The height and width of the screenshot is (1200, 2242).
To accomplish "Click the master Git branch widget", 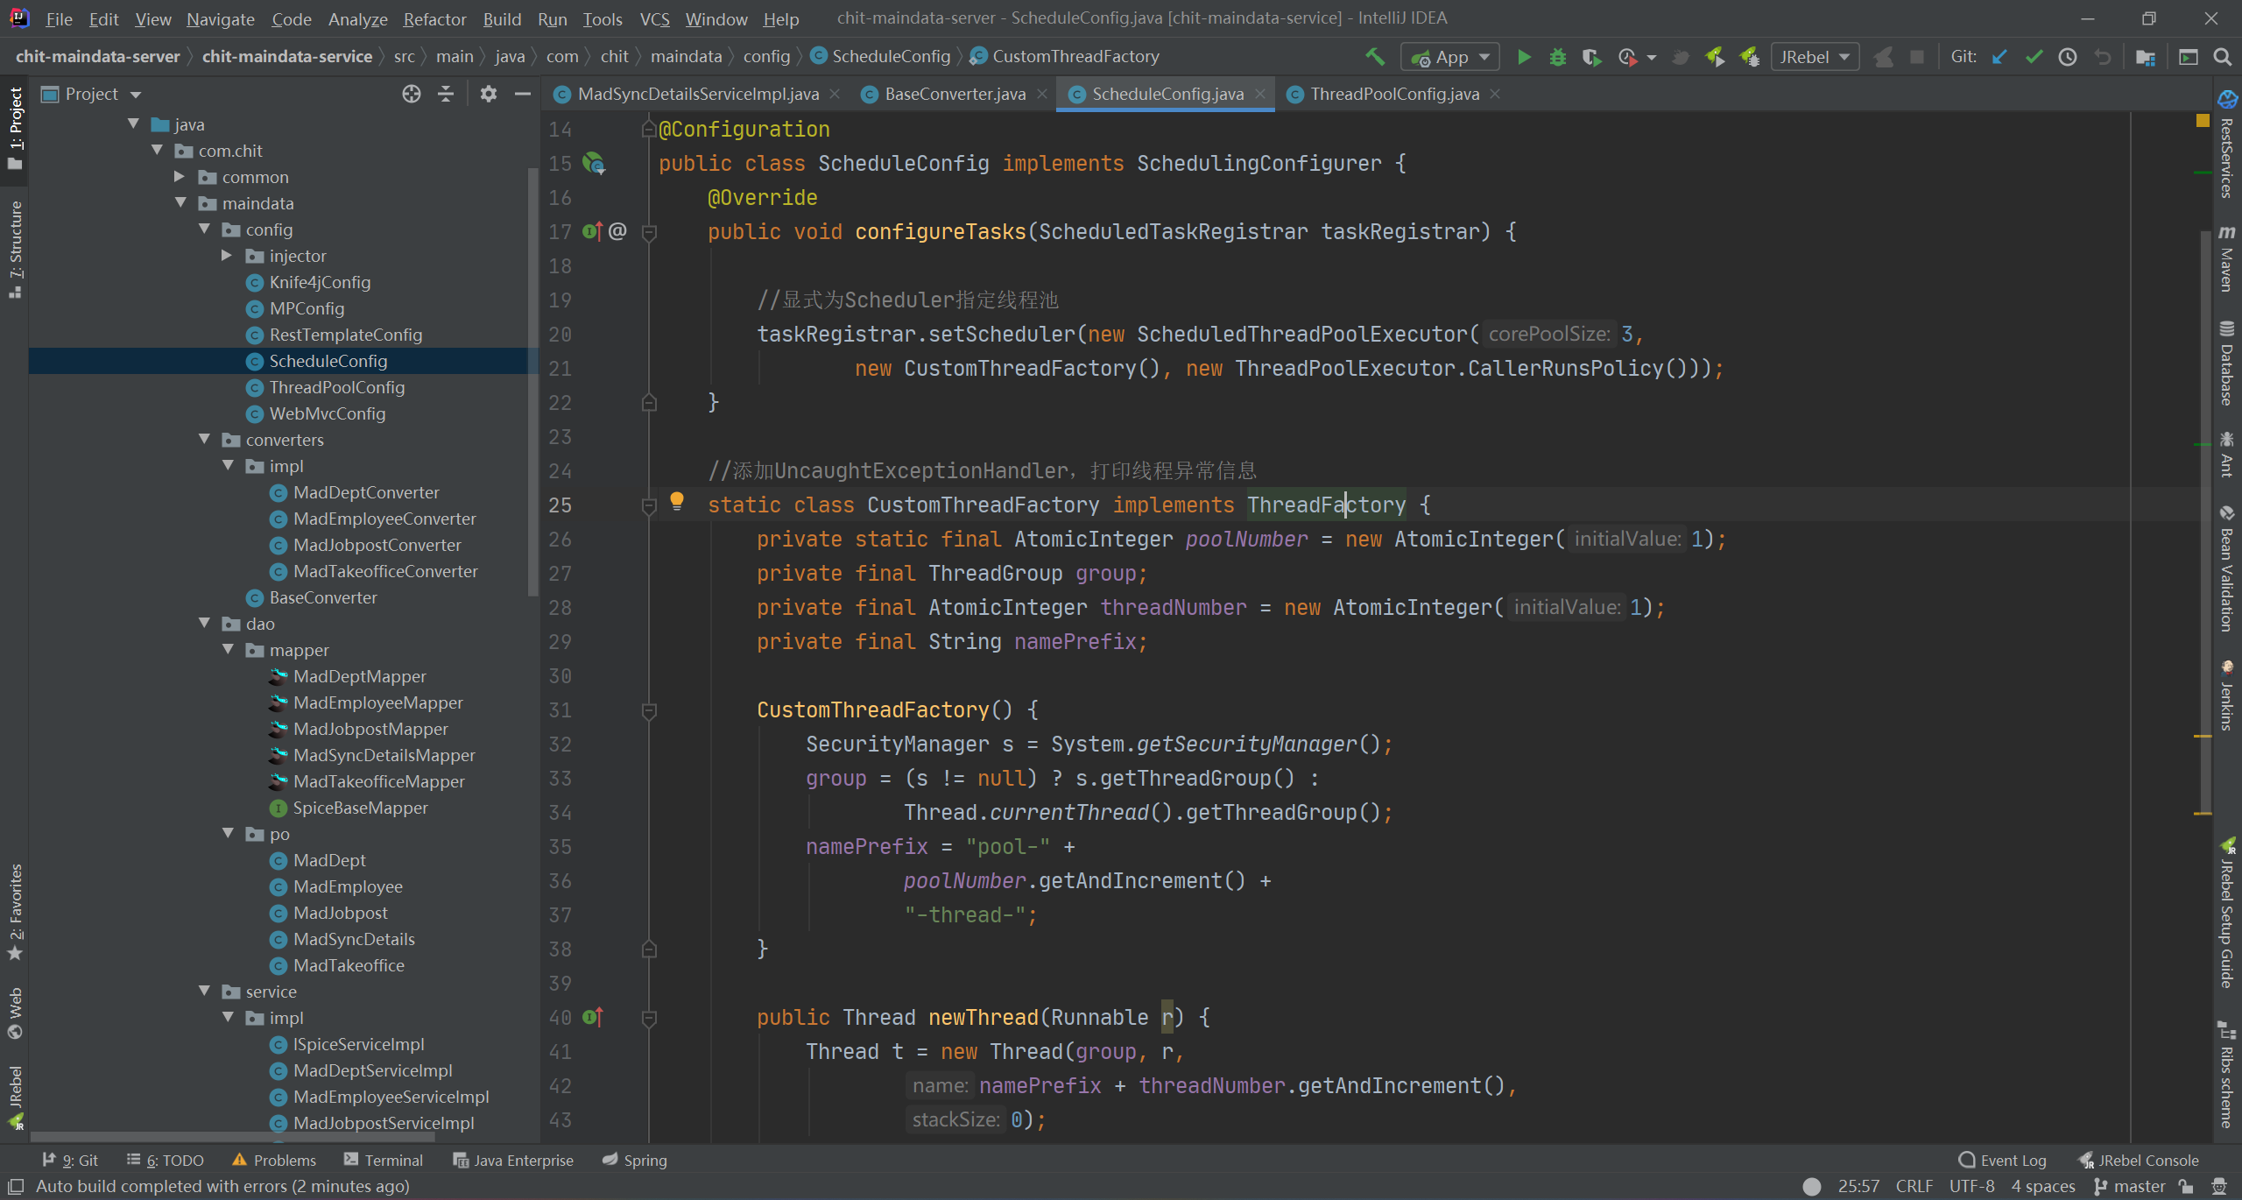I will pos(2129,1186).
